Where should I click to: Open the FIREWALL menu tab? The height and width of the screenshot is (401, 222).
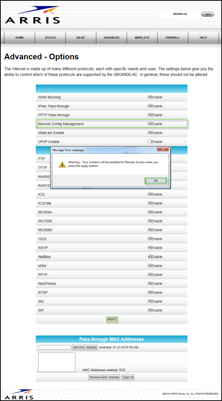point(173,37)
